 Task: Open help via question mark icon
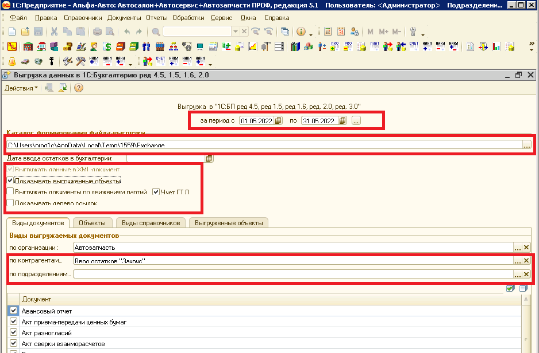click(79, 88)
